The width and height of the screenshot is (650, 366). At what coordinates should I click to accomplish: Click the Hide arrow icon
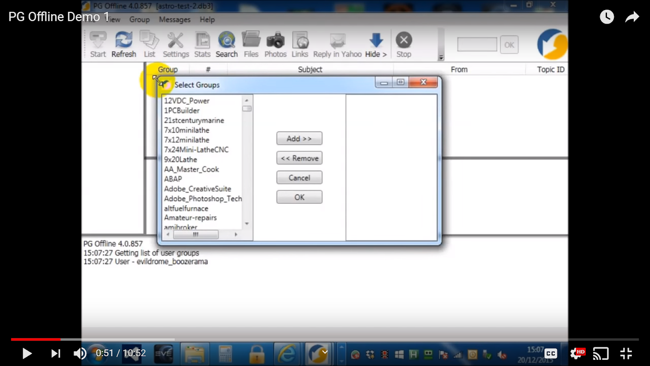tap(376, 44)
